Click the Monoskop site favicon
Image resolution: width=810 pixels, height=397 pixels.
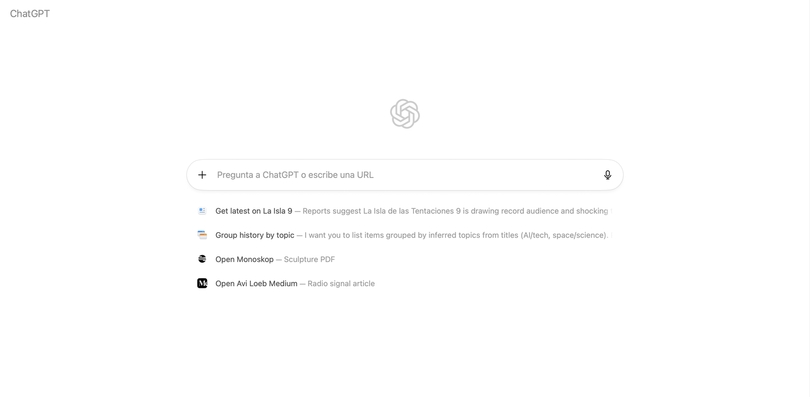[202, 259]
